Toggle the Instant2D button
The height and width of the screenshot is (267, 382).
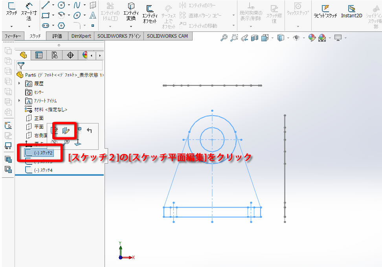click(x=352, y=11)
